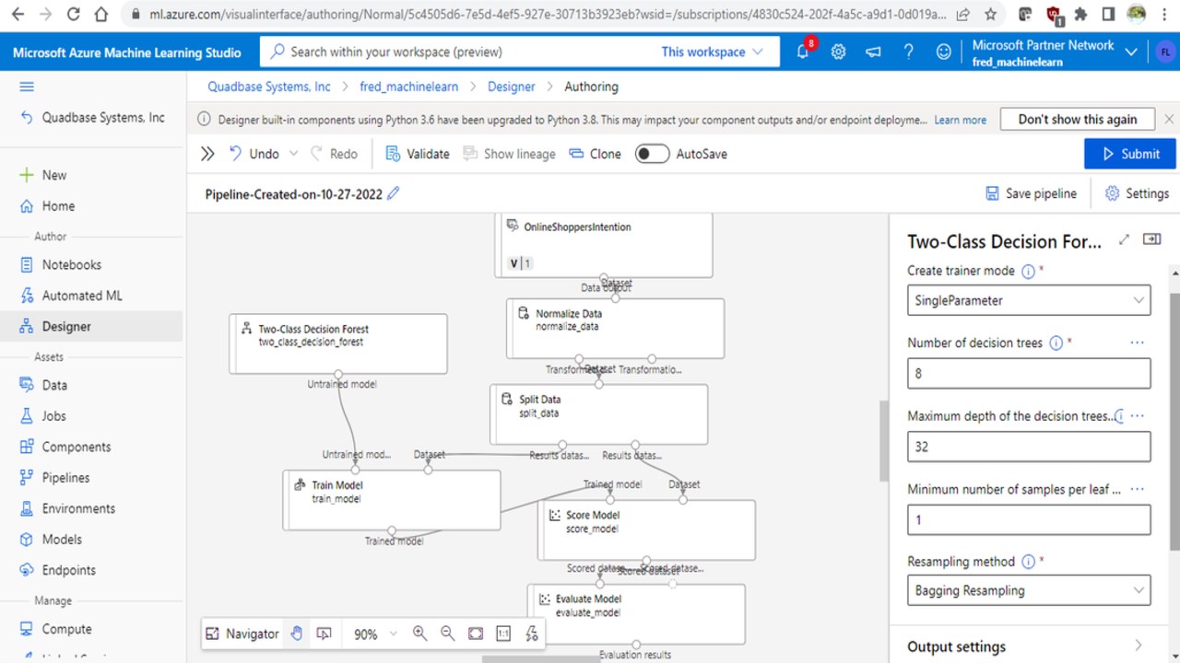Collapse the sidebar with the hamburger icon
This screenshot has width=1180, height=663.
click(x=27, y=87)
